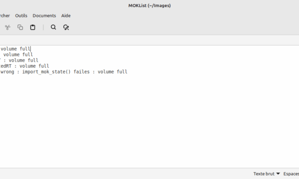Open the Espaces tab width selector
The width and height of the screenshot is (299, 179).
[291, 174]
